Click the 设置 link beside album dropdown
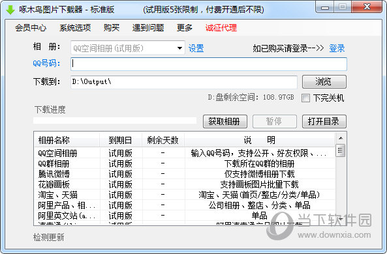 coord(196,48)
